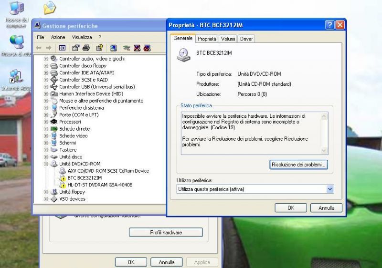
Task: Switch to the Volumi tab
Action: pyautogui.click(x=228, y=39)
